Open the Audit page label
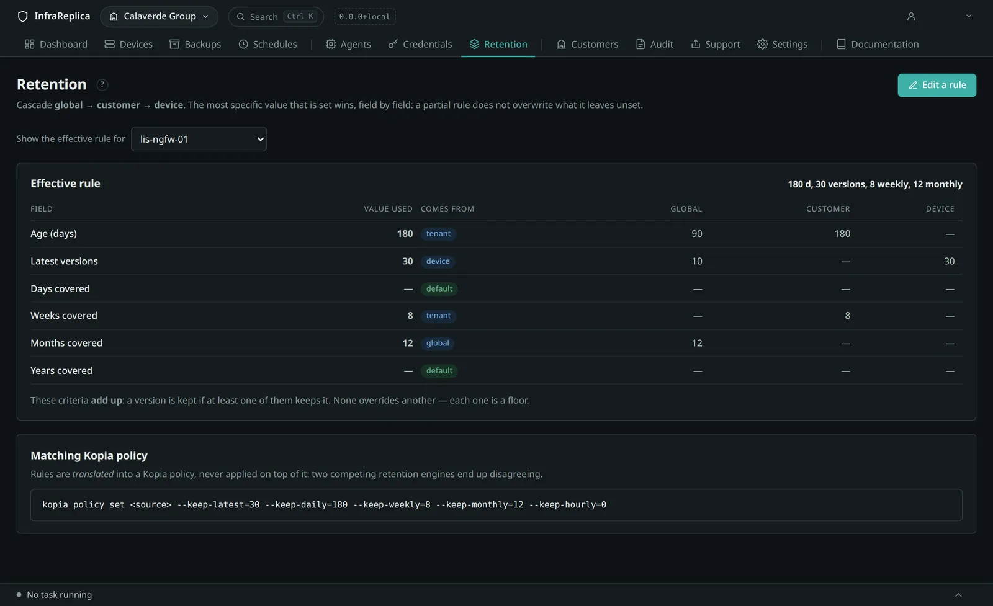 point(662,44)
